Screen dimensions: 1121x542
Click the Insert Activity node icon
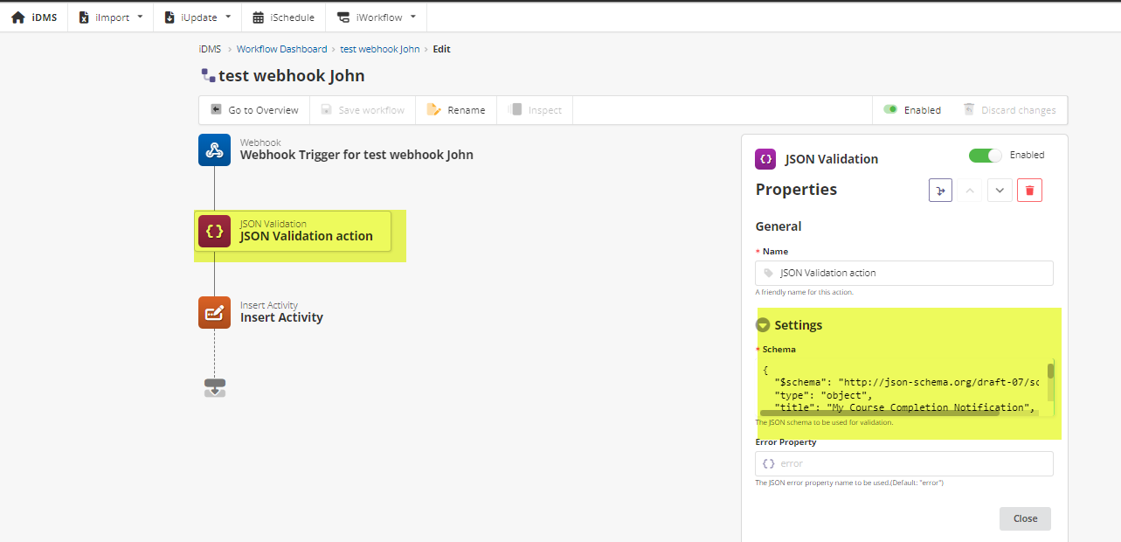pyautogui.click(x=214, y=312)
